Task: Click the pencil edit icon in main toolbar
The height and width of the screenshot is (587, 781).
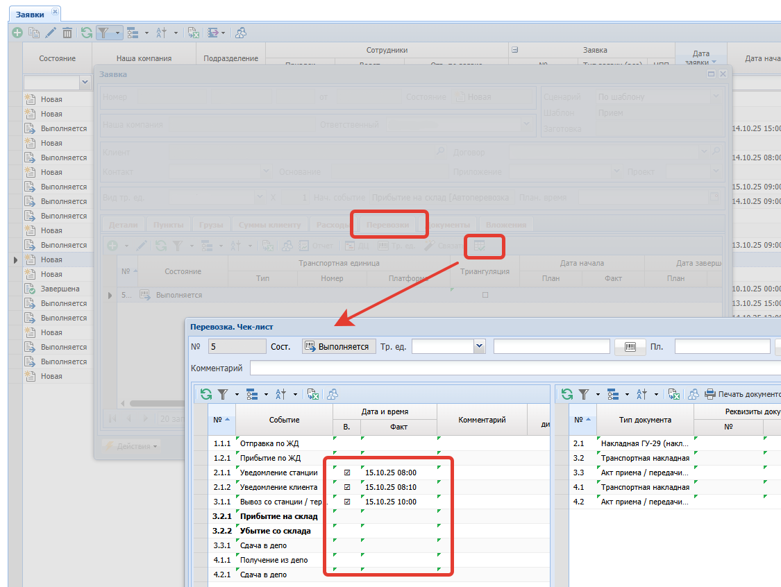Action: pyautogui.click(x=51, y=33)
